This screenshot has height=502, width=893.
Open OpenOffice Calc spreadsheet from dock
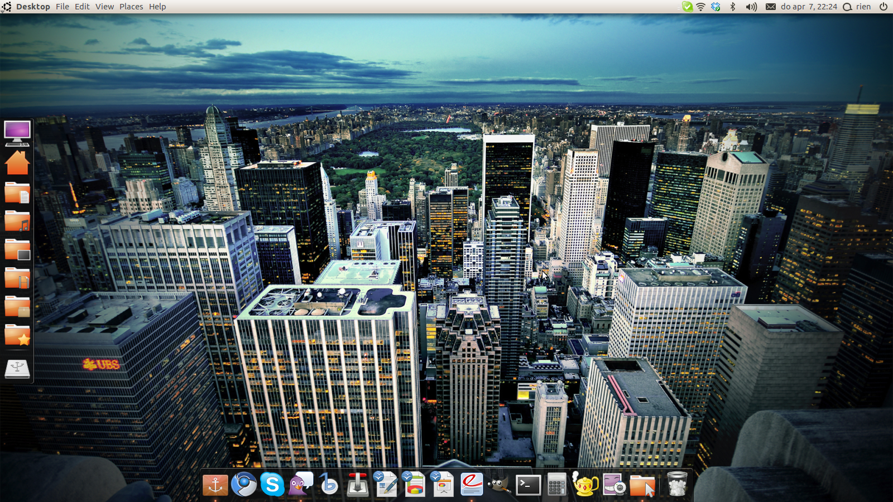click(x=414, y=484)
